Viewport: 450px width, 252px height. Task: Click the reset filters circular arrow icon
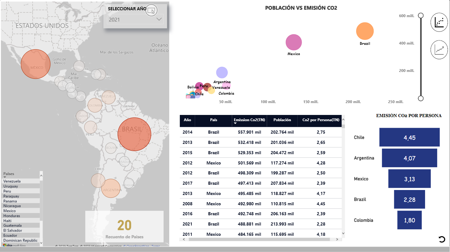tap(442, 239)
